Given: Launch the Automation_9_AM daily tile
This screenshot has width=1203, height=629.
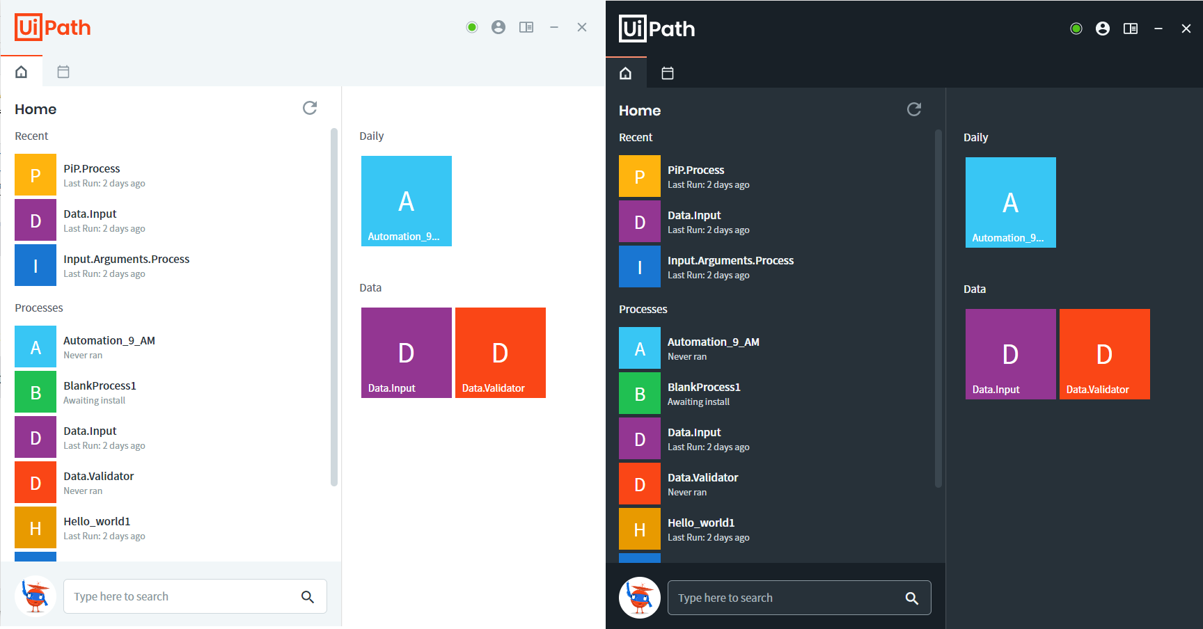Looking at the screenshot, I should (x=1010, y=202).
